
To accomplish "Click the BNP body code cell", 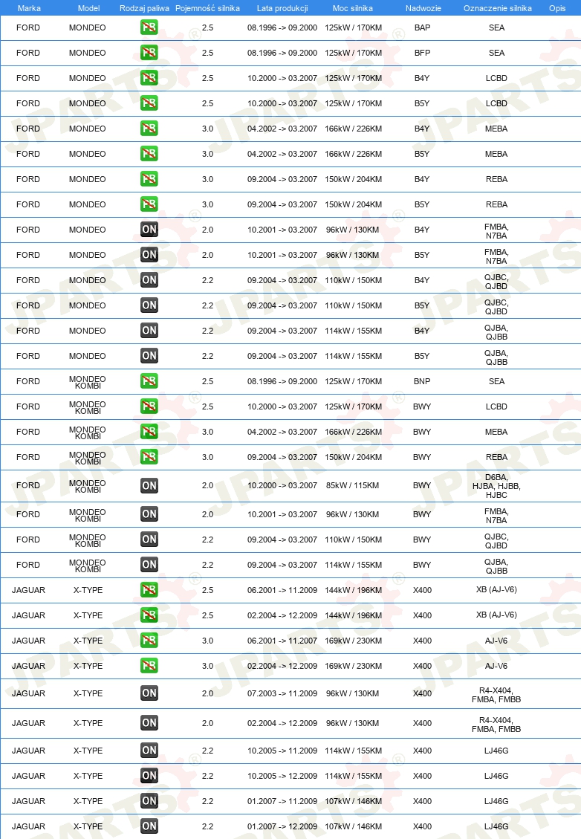I will pos(422,381).
